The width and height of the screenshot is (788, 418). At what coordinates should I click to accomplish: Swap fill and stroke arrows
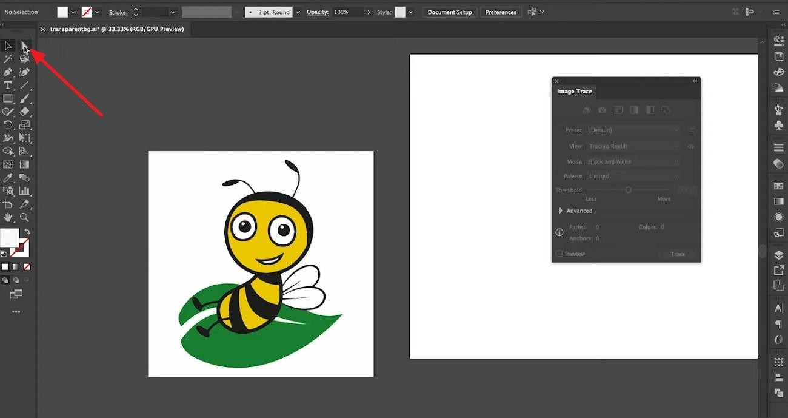[27, 232]
